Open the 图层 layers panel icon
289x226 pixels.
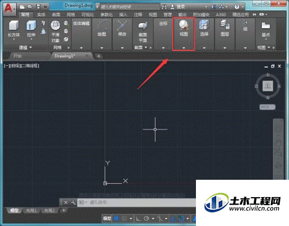[x=225, y=25]
